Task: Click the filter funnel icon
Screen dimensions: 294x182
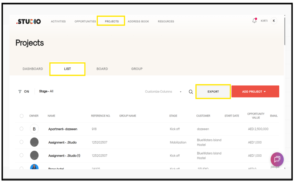Action: click(20, 91)
